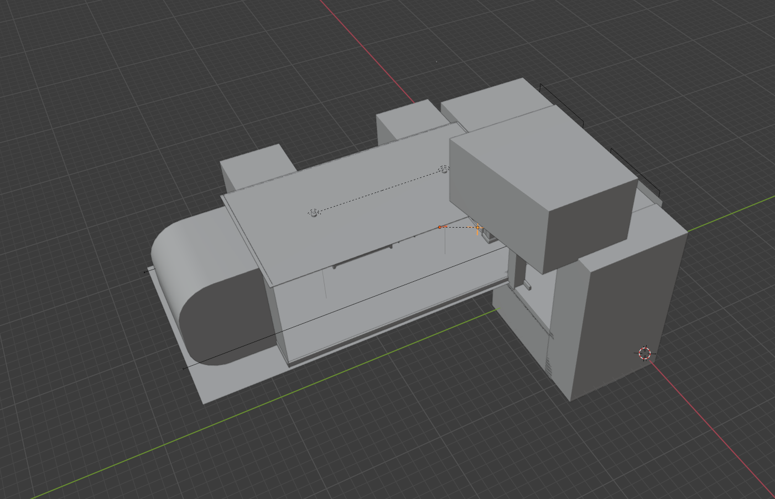
Task: Click the orange selected origin cross
Action: click(x=477, y=228)
